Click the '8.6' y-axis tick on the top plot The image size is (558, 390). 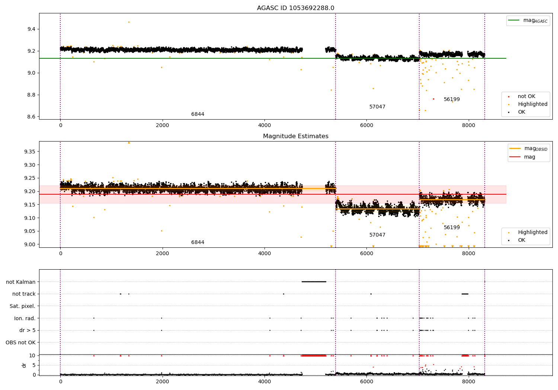[31, 117]
